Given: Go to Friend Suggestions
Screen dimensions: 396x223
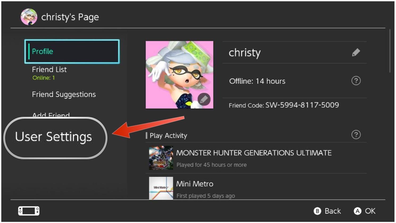Looking at the screenshot, I should tap(64, 95).
